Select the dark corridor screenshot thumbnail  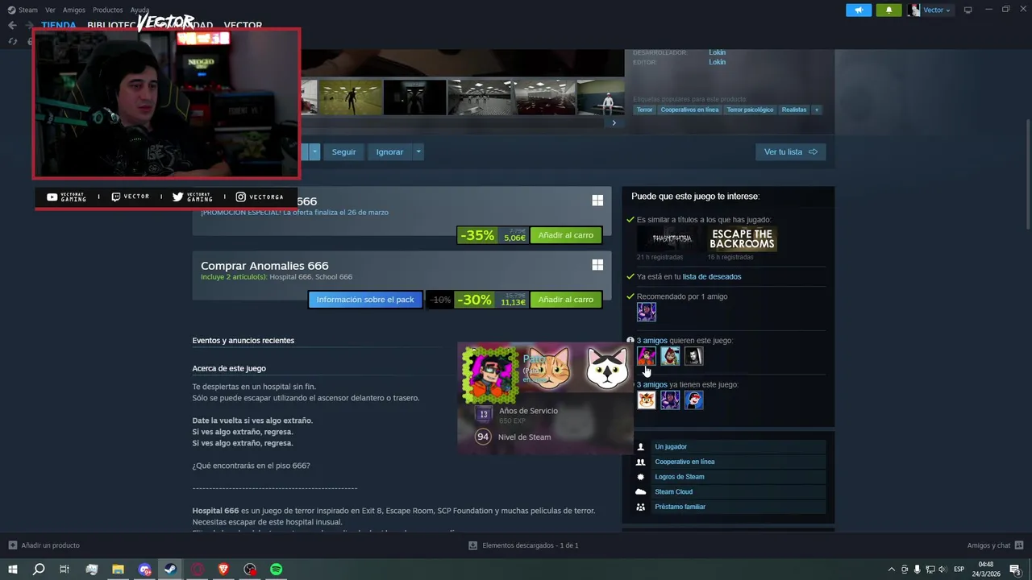(414, 97)
